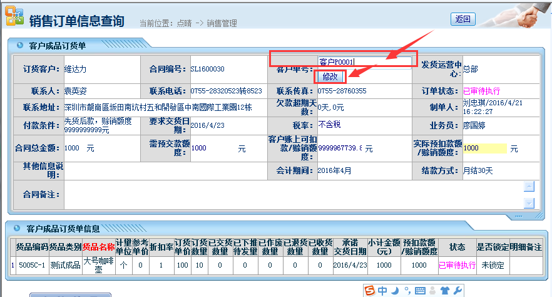
Task: Click the Sogou S logo on IME bar
Action: [370, 291]
